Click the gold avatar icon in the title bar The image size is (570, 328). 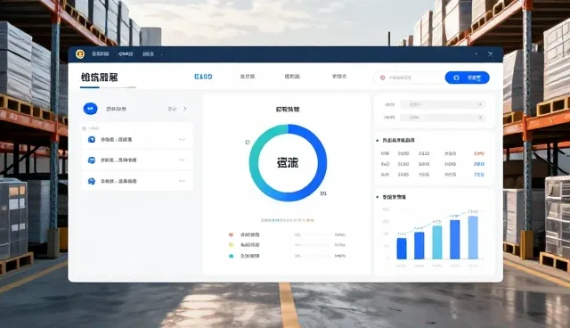(80, 54)
